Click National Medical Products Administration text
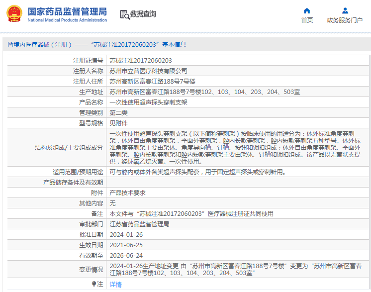 pyautogui.click(x=67, y=20)
